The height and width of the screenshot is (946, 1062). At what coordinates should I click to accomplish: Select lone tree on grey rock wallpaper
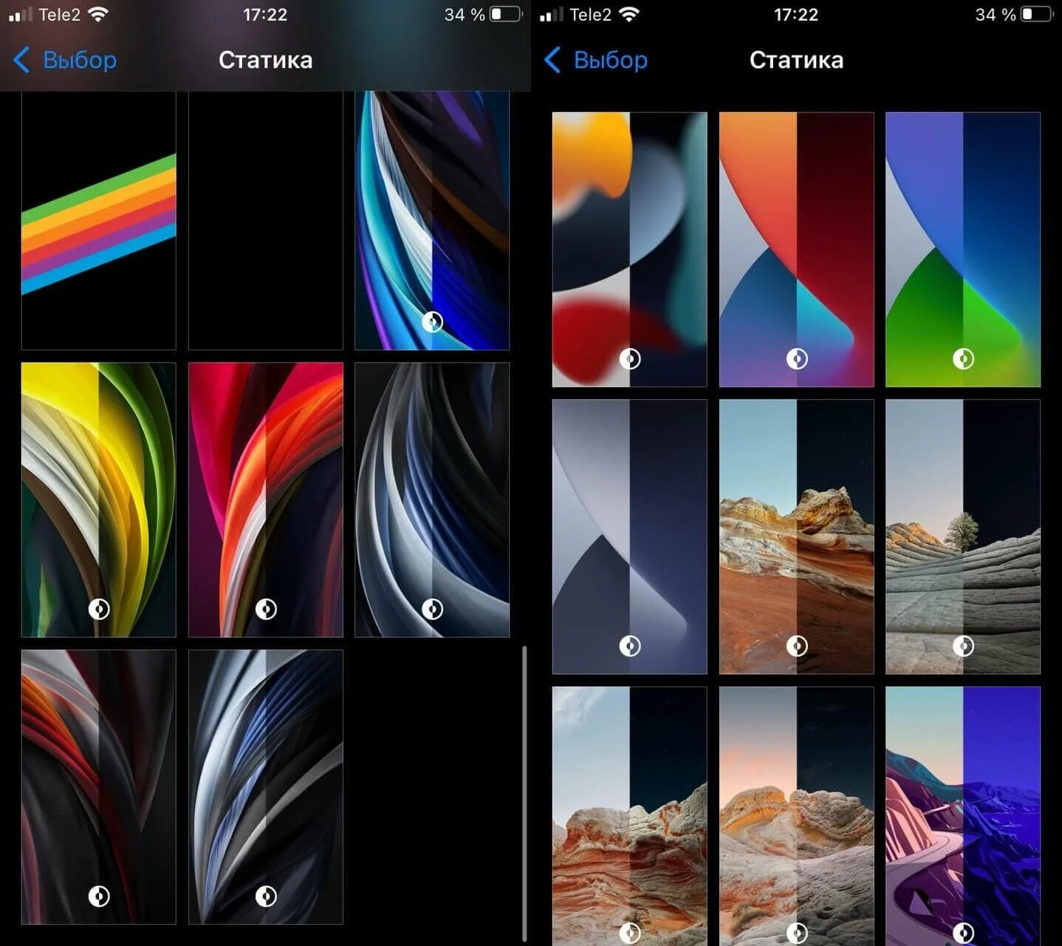pos(963,537)
